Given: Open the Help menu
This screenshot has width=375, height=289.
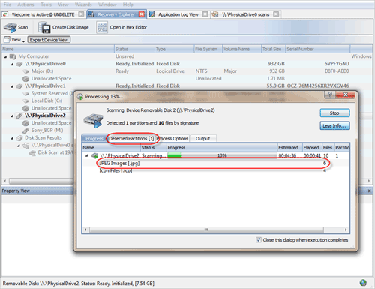Looking at the screenshot, I should pyautogui.click(x=128, y=5).
